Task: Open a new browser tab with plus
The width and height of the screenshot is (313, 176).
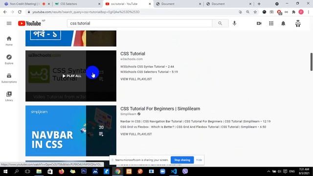Action: click(259, 4)
